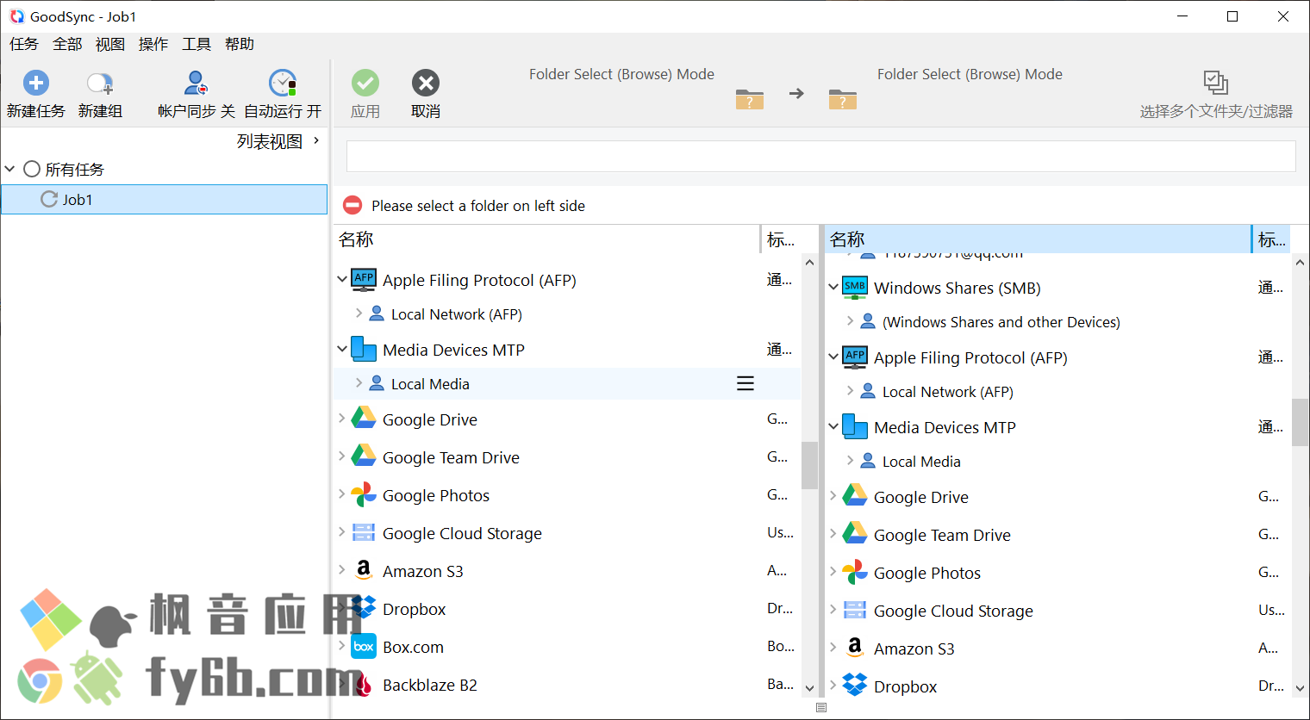Open the hamburger menu on Local Media row
1310x720 pixels.
(x=745, y=383)
